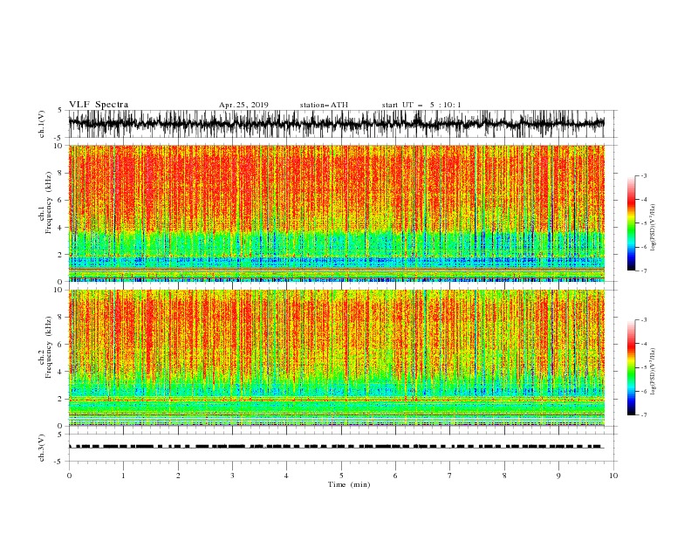Click the date 'Apr. 25, 2019'
Screen dimensions: 691x534
coord(243,105)
